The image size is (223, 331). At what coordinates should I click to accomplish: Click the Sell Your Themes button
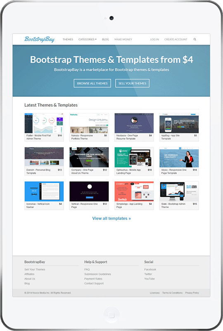pos(133,83)
